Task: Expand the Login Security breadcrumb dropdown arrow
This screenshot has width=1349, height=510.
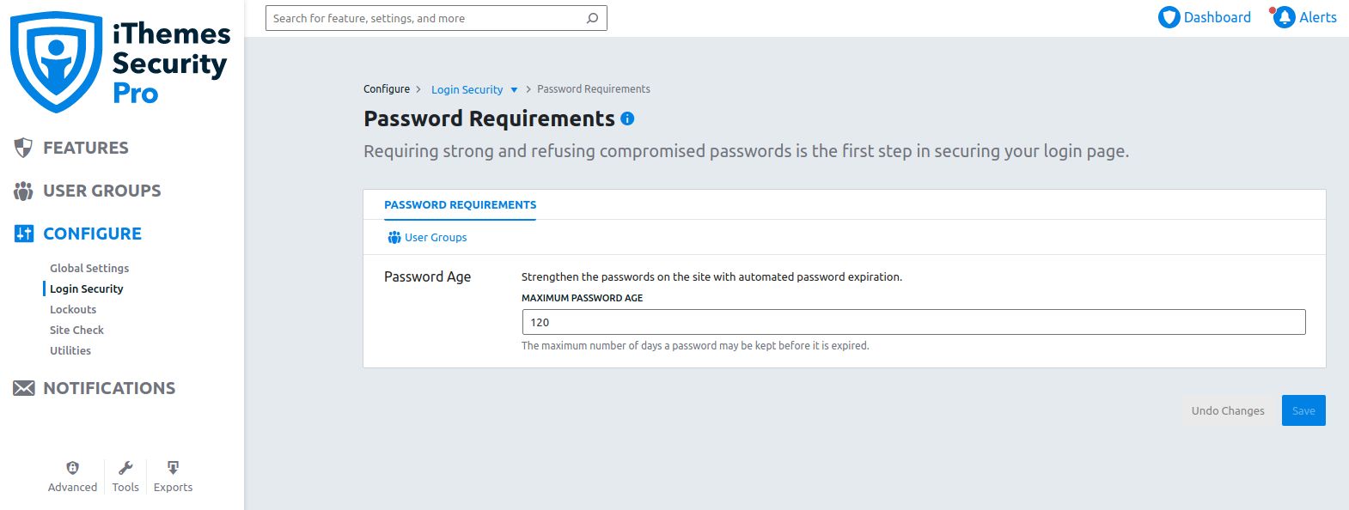Action: coord(514,90)
